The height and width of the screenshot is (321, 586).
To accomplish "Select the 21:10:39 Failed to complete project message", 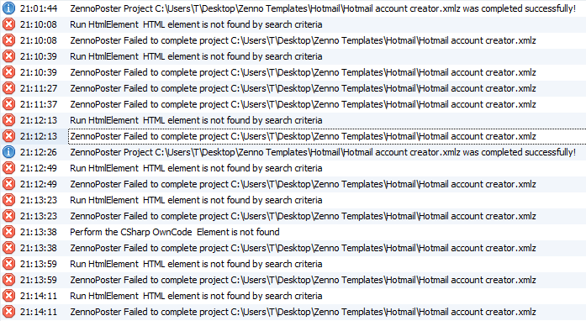I will (x=304, y=72).
